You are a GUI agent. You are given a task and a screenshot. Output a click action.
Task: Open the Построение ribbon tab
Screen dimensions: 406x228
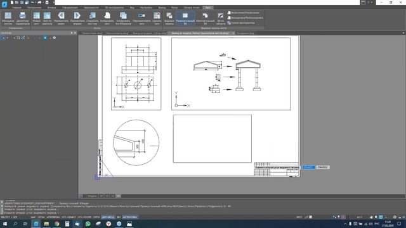[x=34, y=8]
